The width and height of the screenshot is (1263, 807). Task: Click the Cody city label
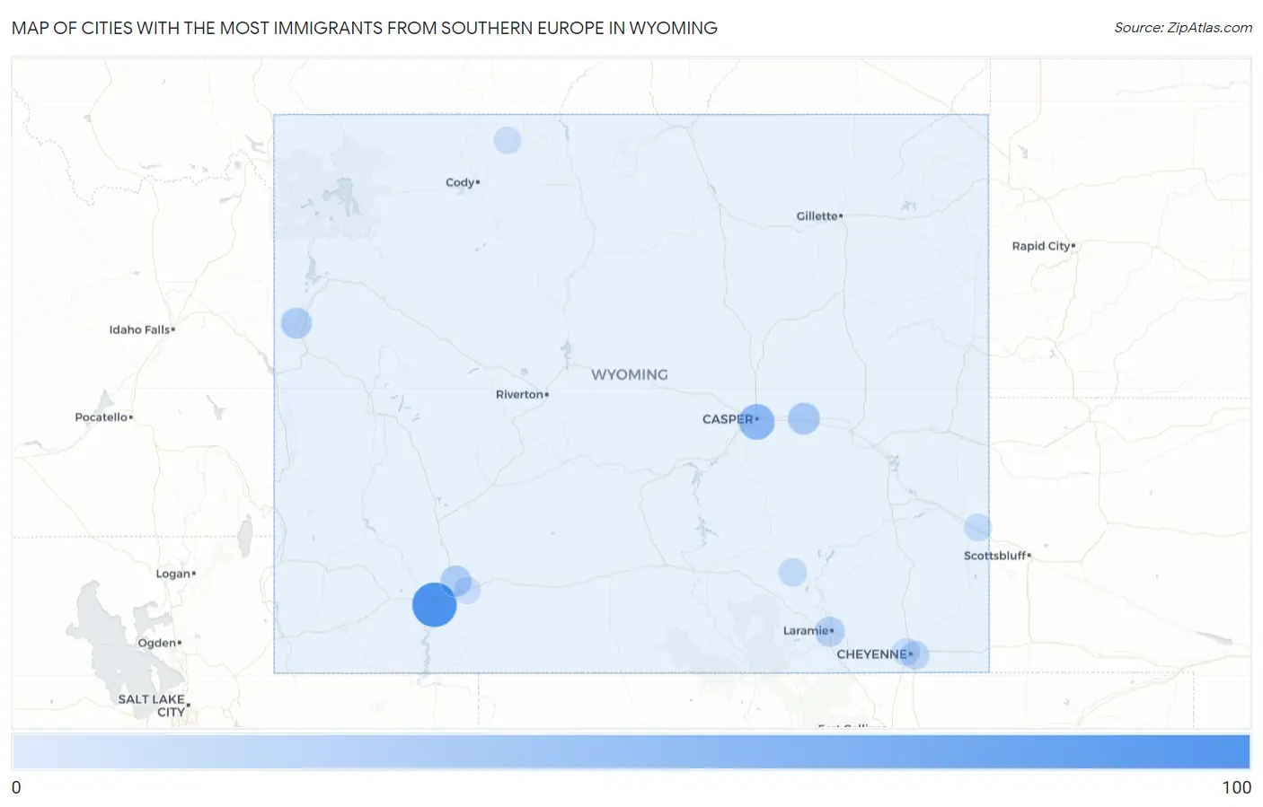point(460,182)
